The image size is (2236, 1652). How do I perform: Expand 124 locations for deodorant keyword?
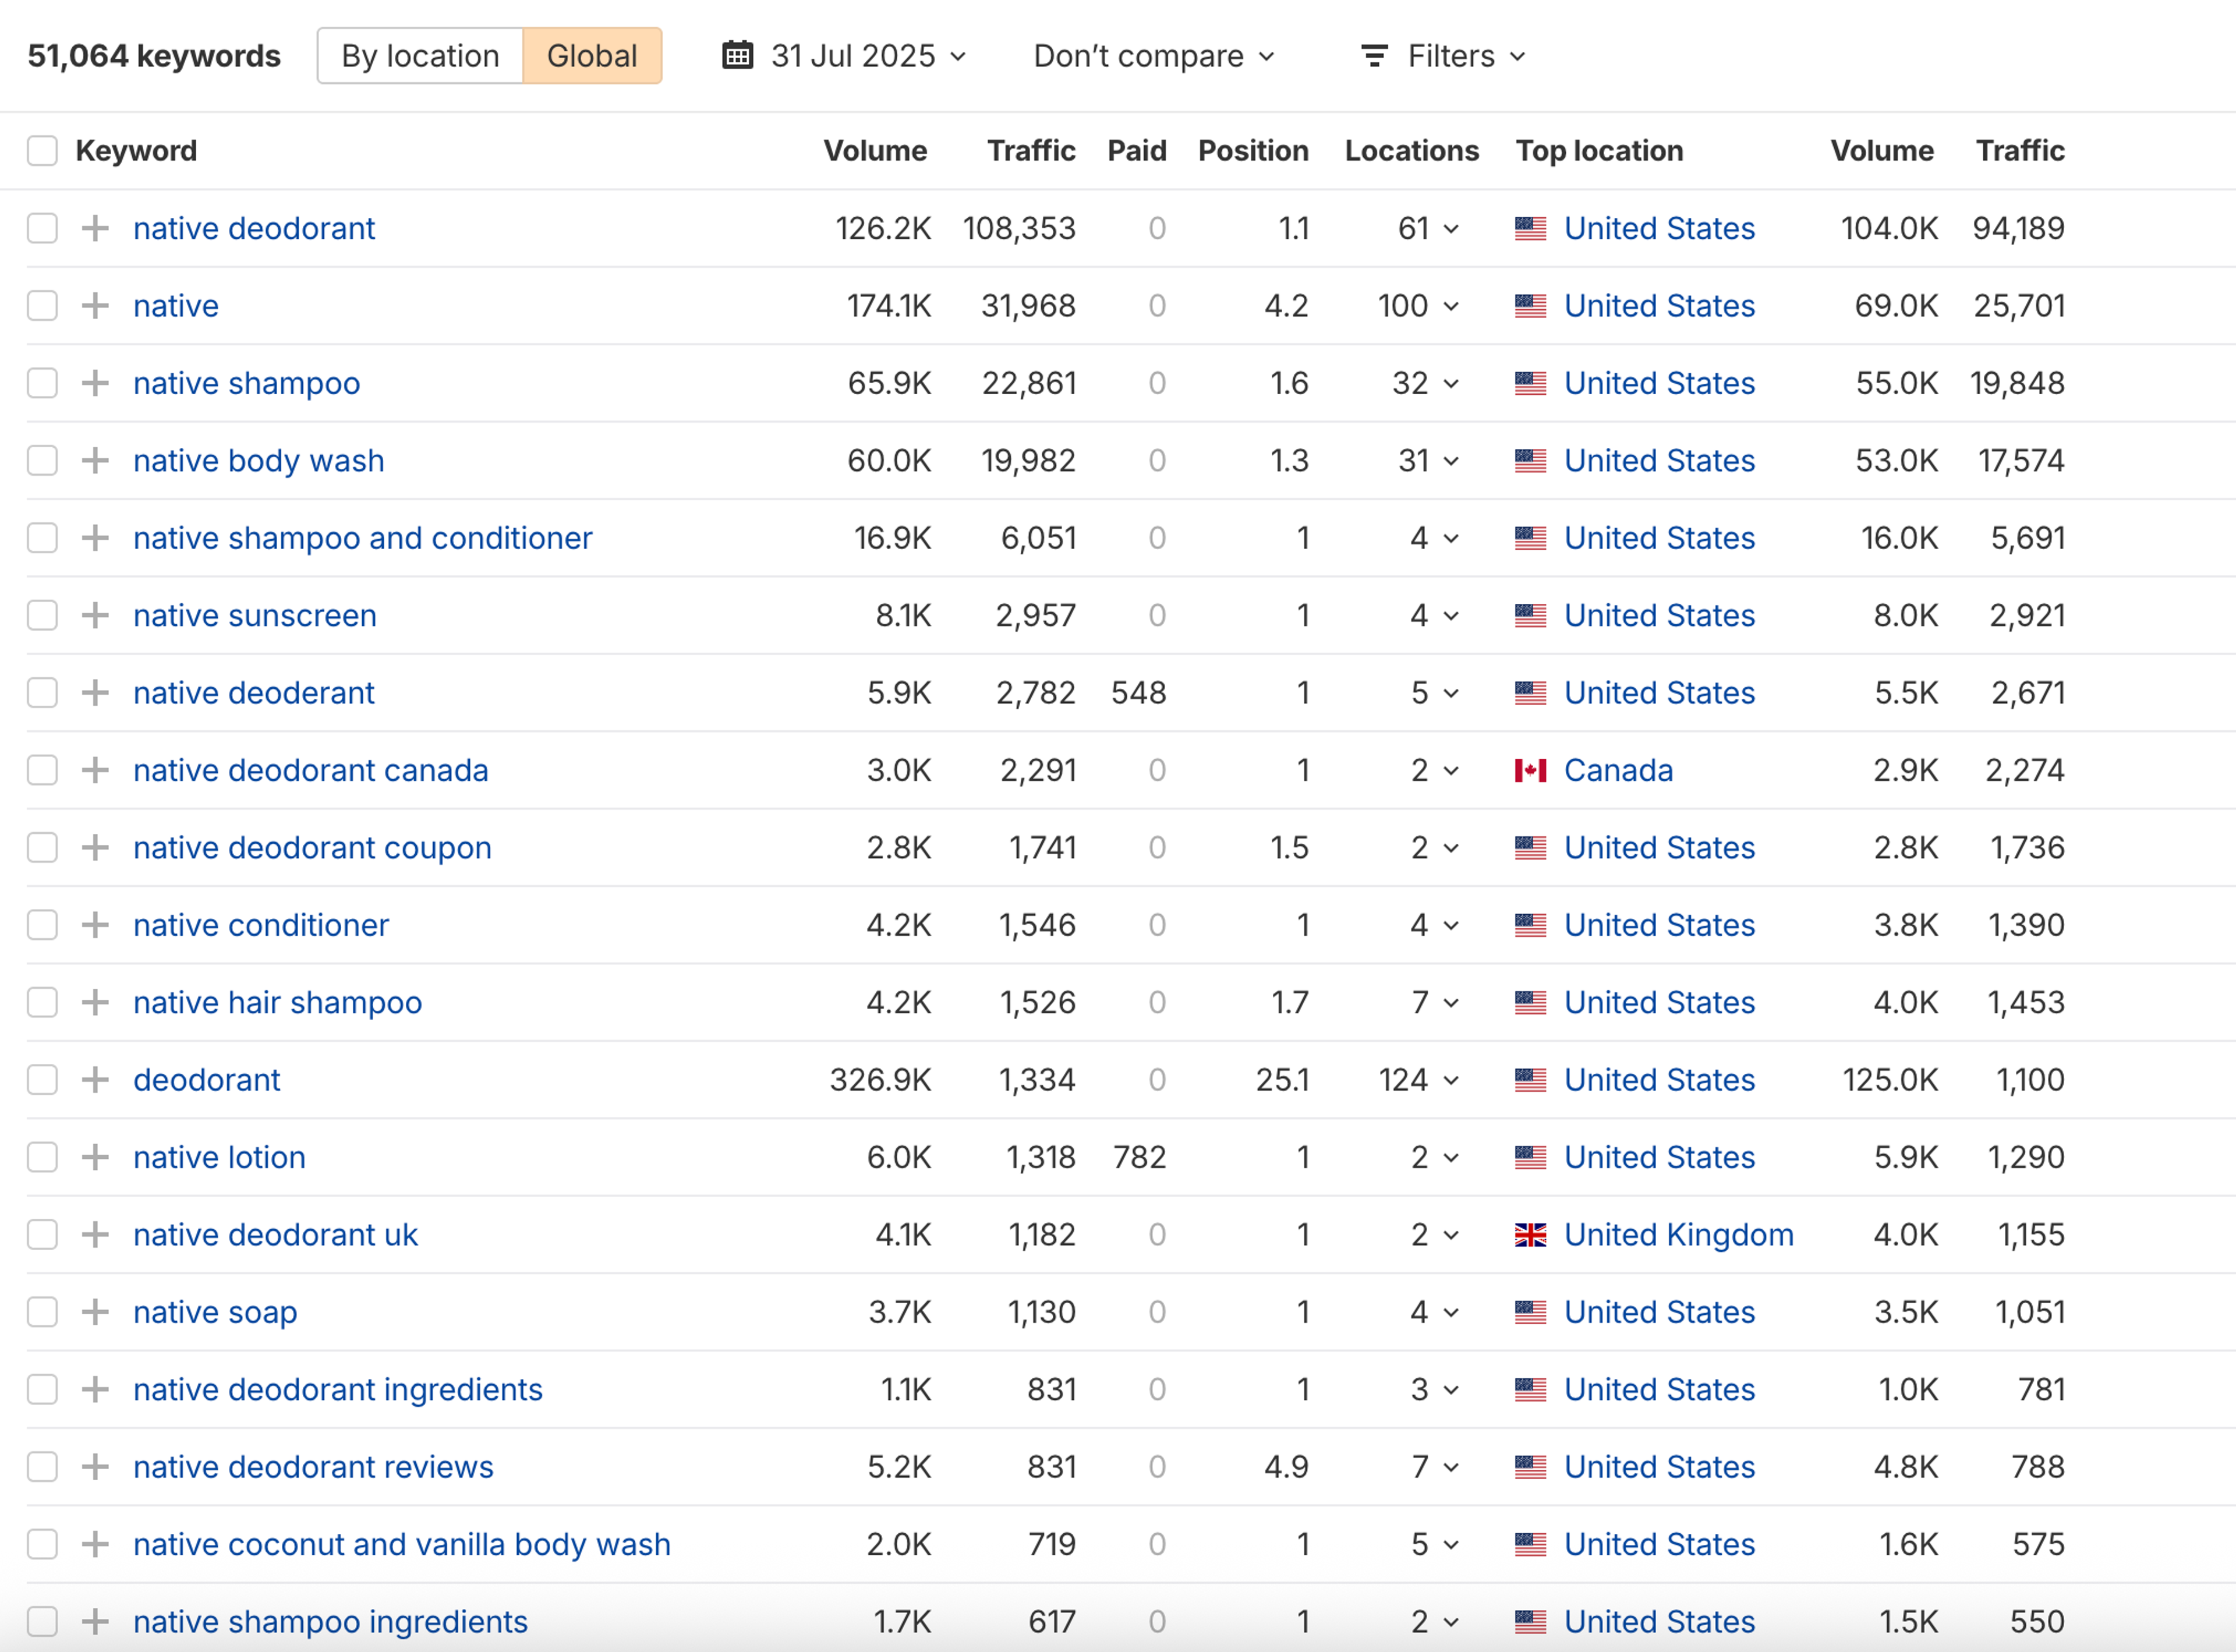[1451, 1080]
